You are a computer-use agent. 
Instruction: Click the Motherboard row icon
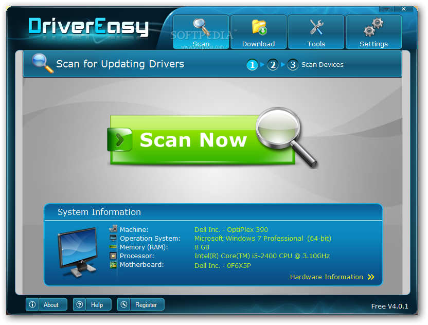click(113, 265)
